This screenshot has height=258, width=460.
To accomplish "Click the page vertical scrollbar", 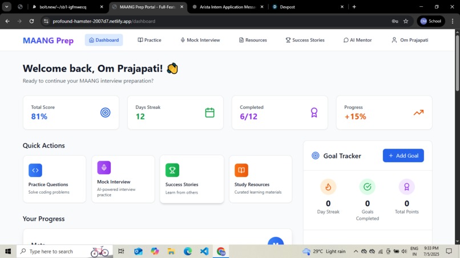I will (x=457, y=63).
